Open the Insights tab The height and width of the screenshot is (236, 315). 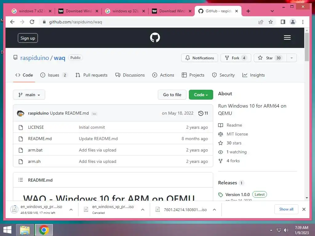253,75
